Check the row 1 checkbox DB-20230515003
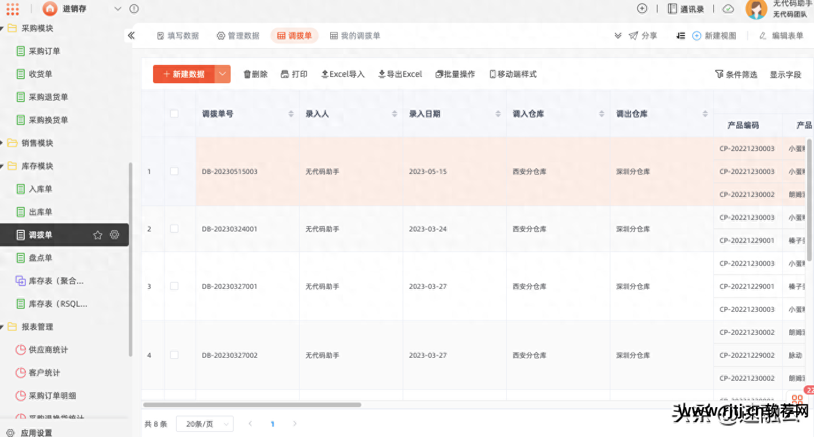 click(x=174, y=171)
